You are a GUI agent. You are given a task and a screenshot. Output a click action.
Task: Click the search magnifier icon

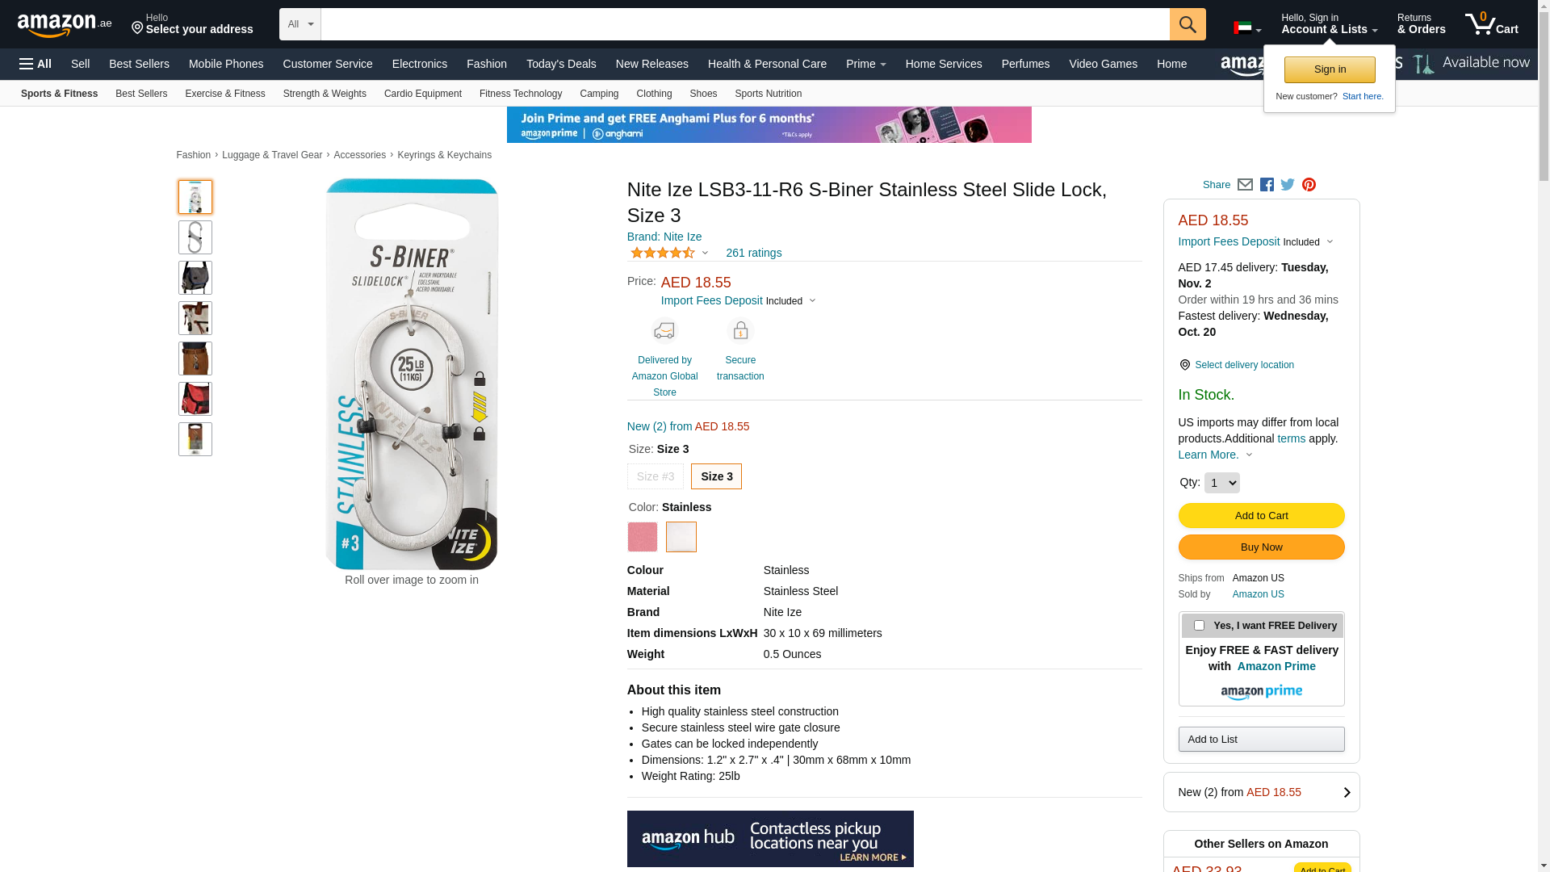pyautogui.click(x=1187, y=24)
